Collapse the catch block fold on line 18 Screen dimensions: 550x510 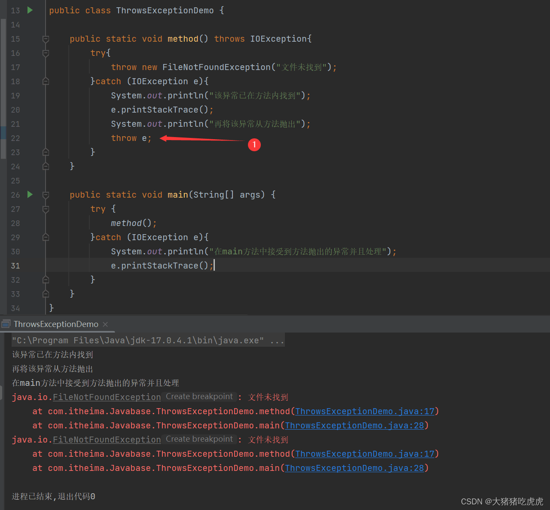tap(46, 81)
